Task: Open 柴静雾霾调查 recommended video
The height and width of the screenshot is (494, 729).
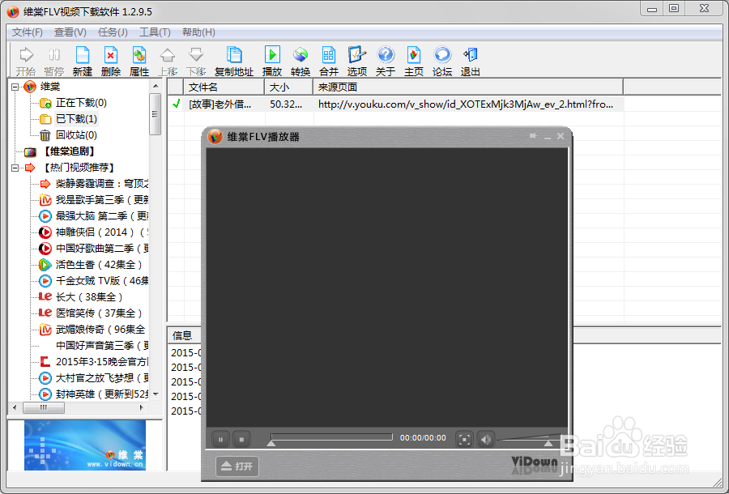Action: (x=94, y=184)
